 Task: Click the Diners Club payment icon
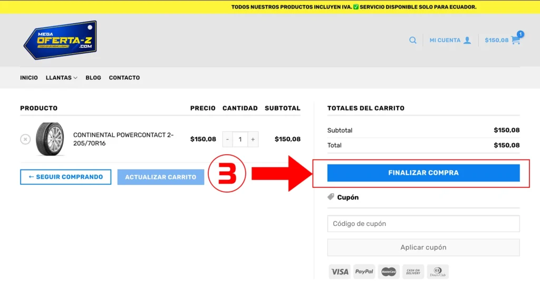(438, 271)
